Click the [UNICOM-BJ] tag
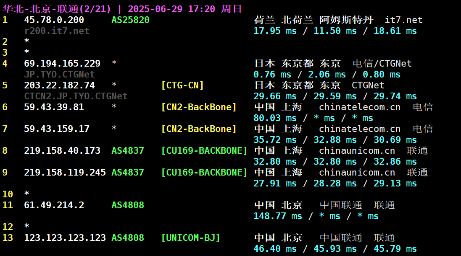Image resolution: width=461 pixels, height=256 pixels. click(190, 238)
